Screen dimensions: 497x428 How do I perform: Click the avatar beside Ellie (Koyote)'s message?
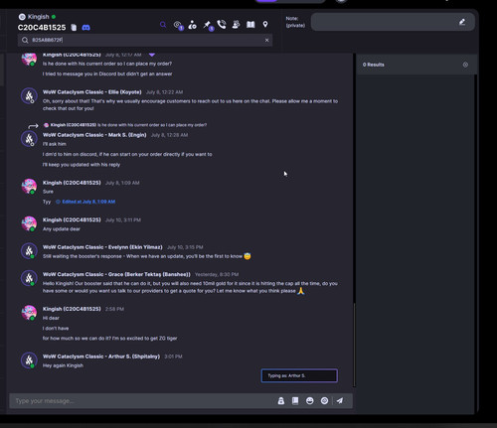coord(29,96)
